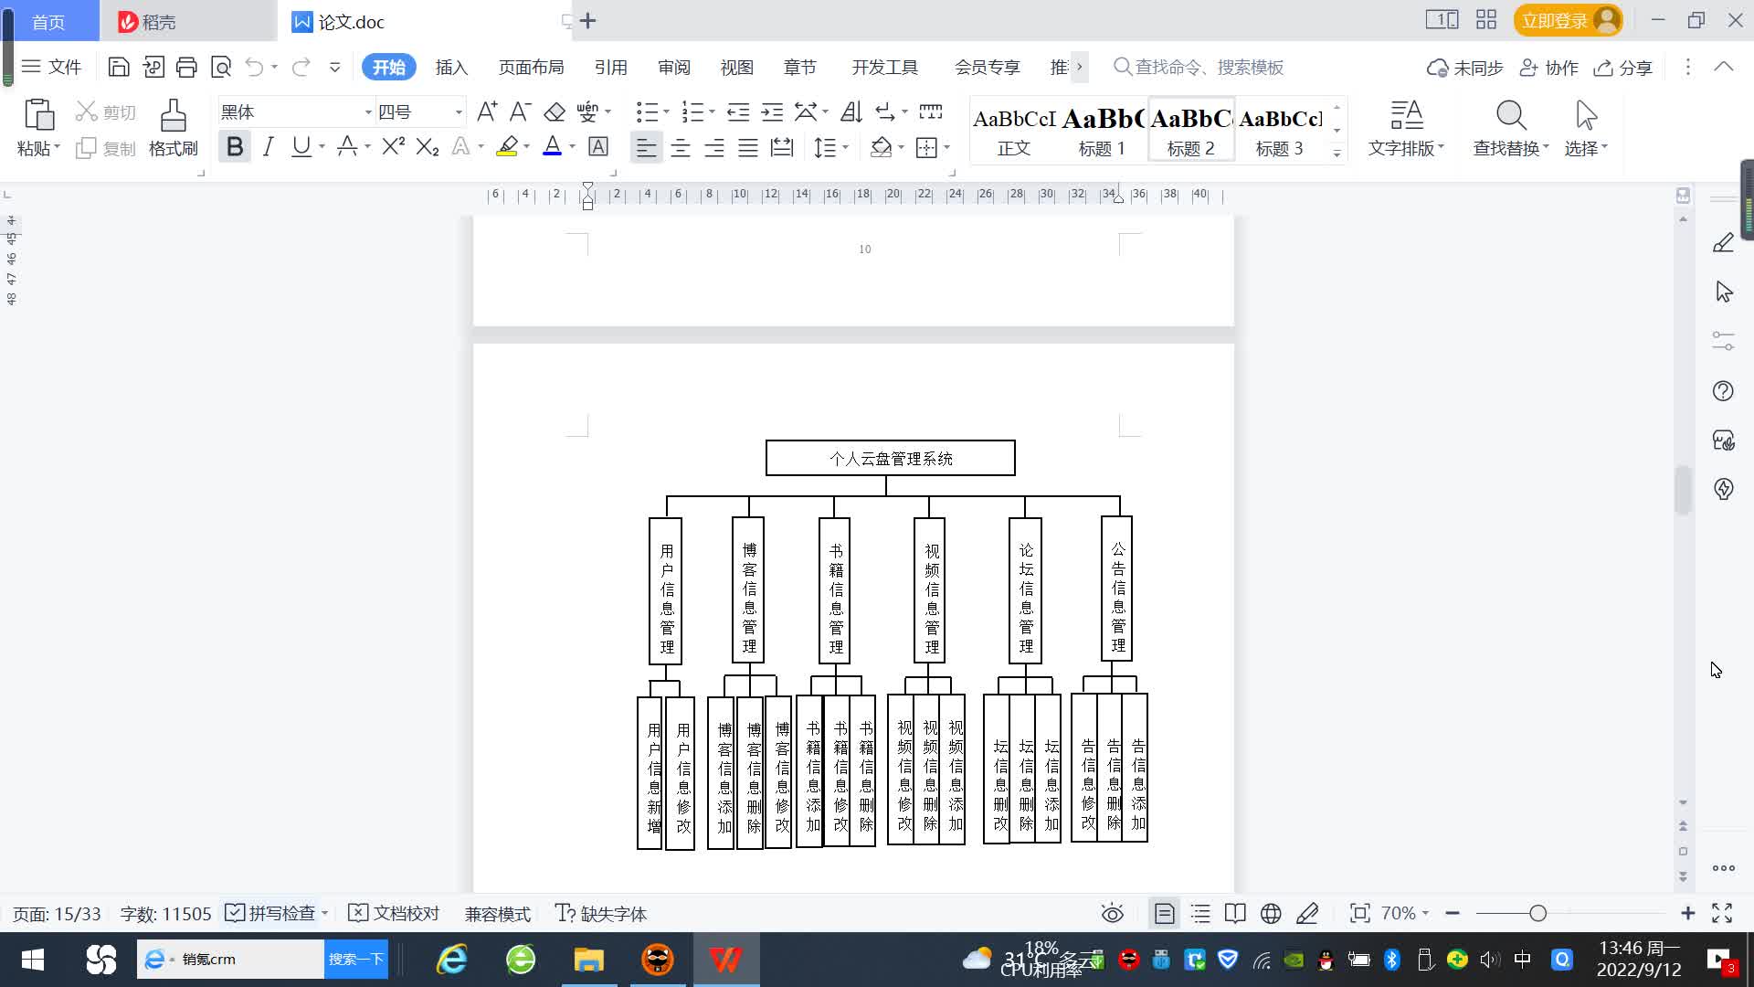Switch to web layout view icon
This screenshot has width=1754, height=987.
tap(1271, 913)
